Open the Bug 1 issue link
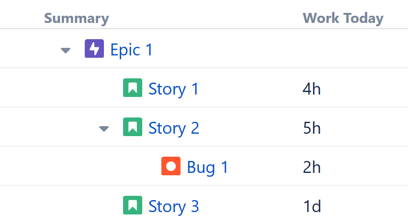The image size is (408, 224). [x=207, y=167]
